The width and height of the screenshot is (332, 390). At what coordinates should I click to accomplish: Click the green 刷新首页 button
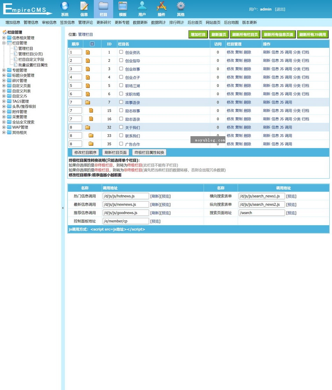(x=219, y=35)
